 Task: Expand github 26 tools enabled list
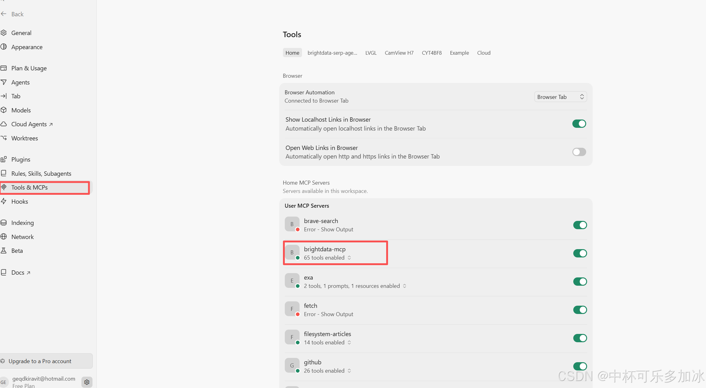pyautogui.click(x=328, y=371)
